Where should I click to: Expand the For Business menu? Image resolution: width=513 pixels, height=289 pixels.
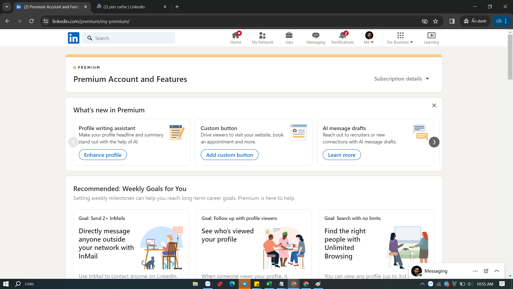tap(400, 38)
